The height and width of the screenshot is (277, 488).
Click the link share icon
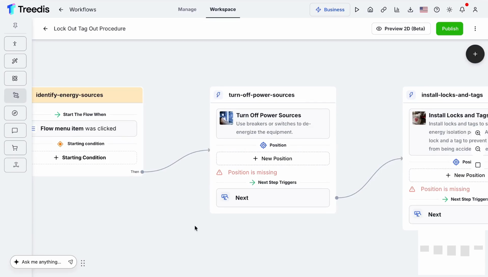[x=384, y=10]
